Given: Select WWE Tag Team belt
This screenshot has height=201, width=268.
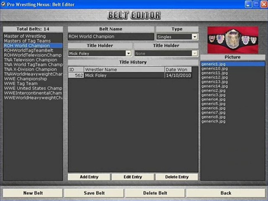Looking at the screenshot, I should [x=33, y=83].
